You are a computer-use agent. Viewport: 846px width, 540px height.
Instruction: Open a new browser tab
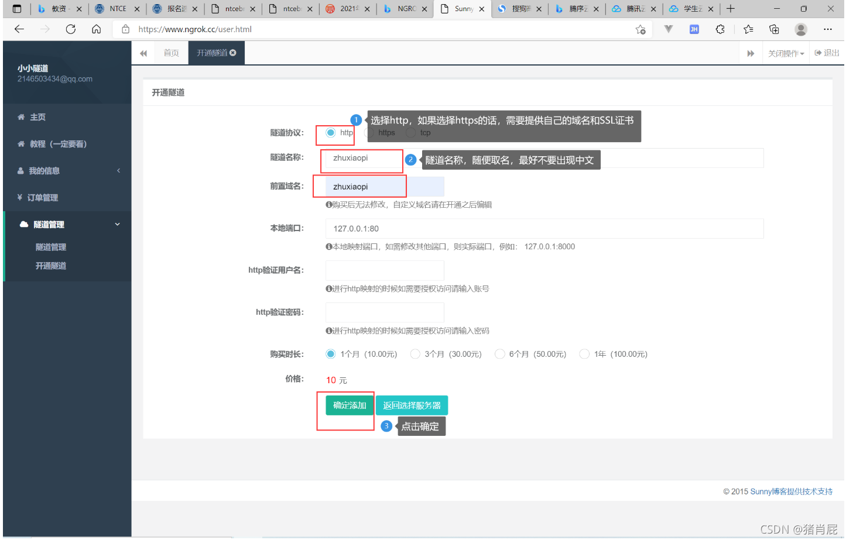click(731, 9)
